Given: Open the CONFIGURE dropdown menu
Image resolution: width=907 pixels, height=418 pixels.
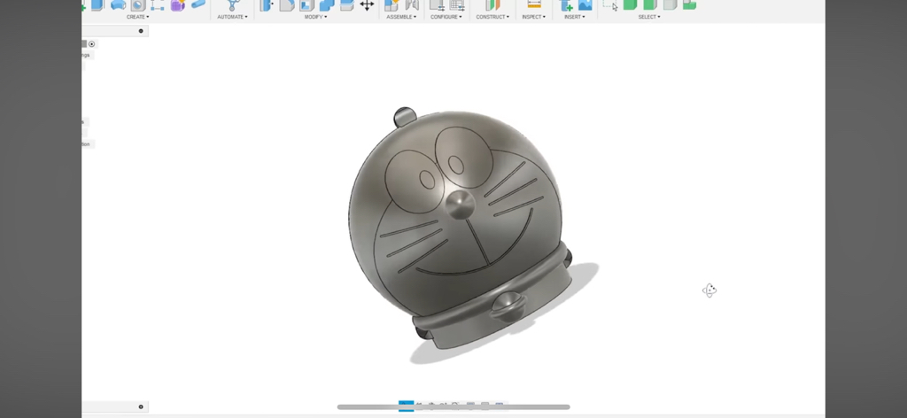Looking at the screenshot, I should (446, 17).
